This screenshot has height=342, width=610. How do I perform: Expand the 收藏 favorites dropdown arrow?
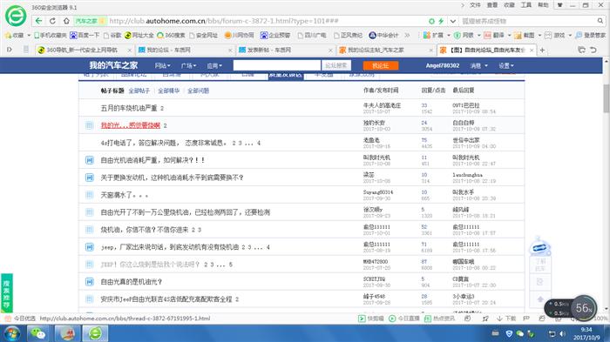point(29,36)
